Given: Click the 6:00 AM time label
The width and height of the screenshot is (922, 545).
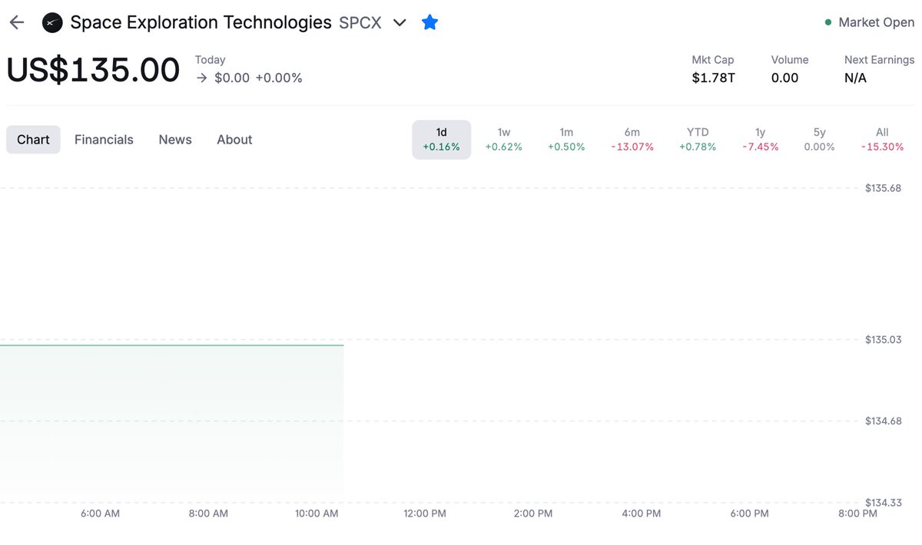Looking at the screenshot, I should tap(100, 514).
